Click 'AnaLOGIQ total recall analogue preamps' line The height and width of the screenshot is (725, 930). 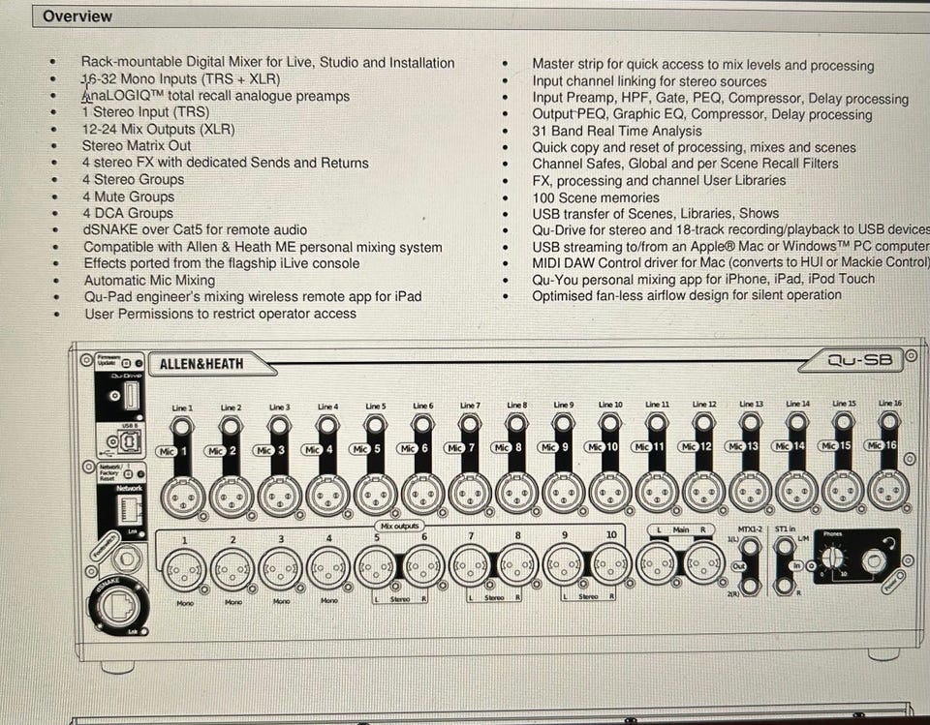point(216,96)
